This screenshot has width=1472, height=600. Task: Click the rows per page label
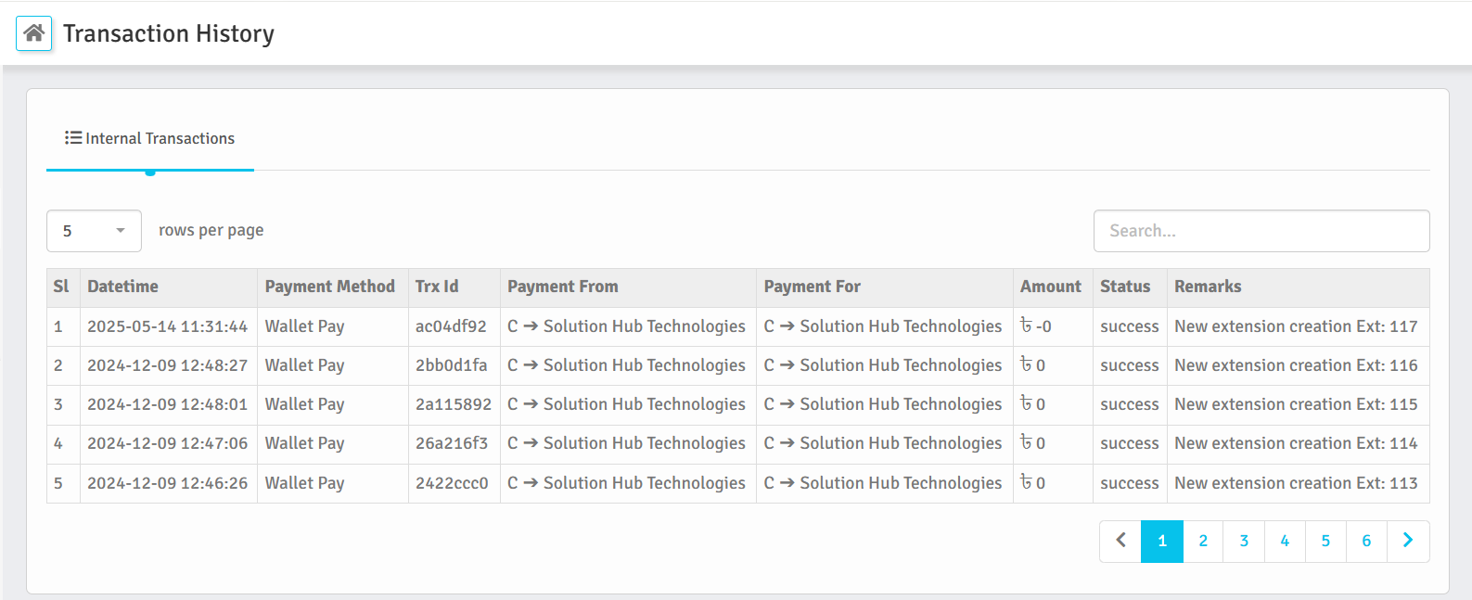(x=211, y=230)
